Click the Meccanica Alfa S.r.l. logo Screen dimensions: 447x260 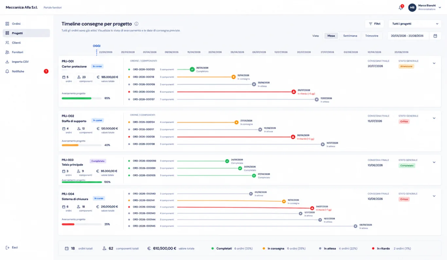click(22, 7)
